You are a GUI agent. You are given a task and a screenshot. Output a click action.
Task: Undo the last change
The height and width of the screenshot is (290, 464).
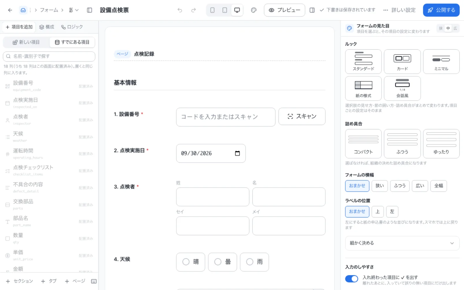(180, 10)
